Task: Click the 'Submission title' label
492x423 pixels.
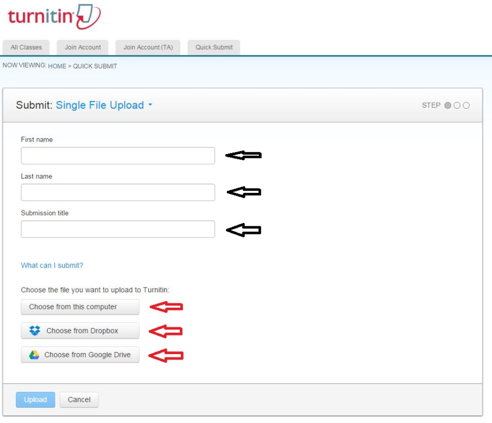Action: coord(45,213)
